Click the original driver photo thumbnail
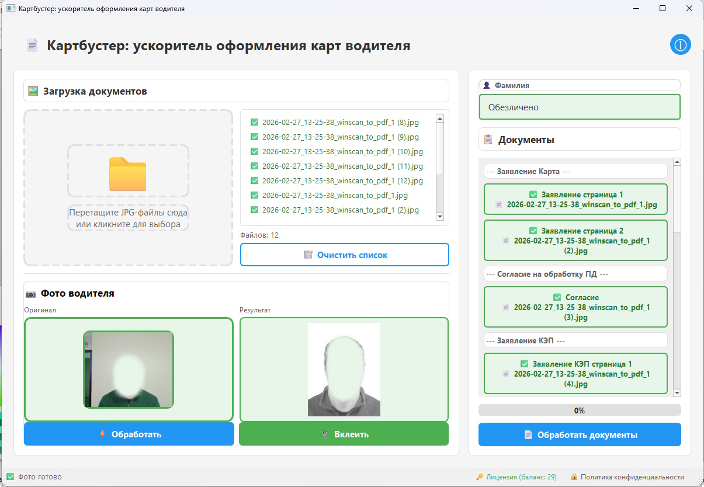This screenshot has width=704, height=487. 129,369
